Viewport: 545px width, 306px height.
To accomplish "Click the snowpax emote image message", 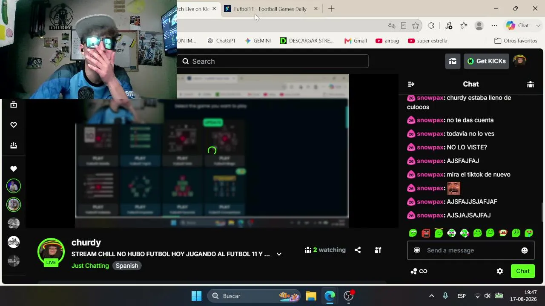I will click(453, 188).
